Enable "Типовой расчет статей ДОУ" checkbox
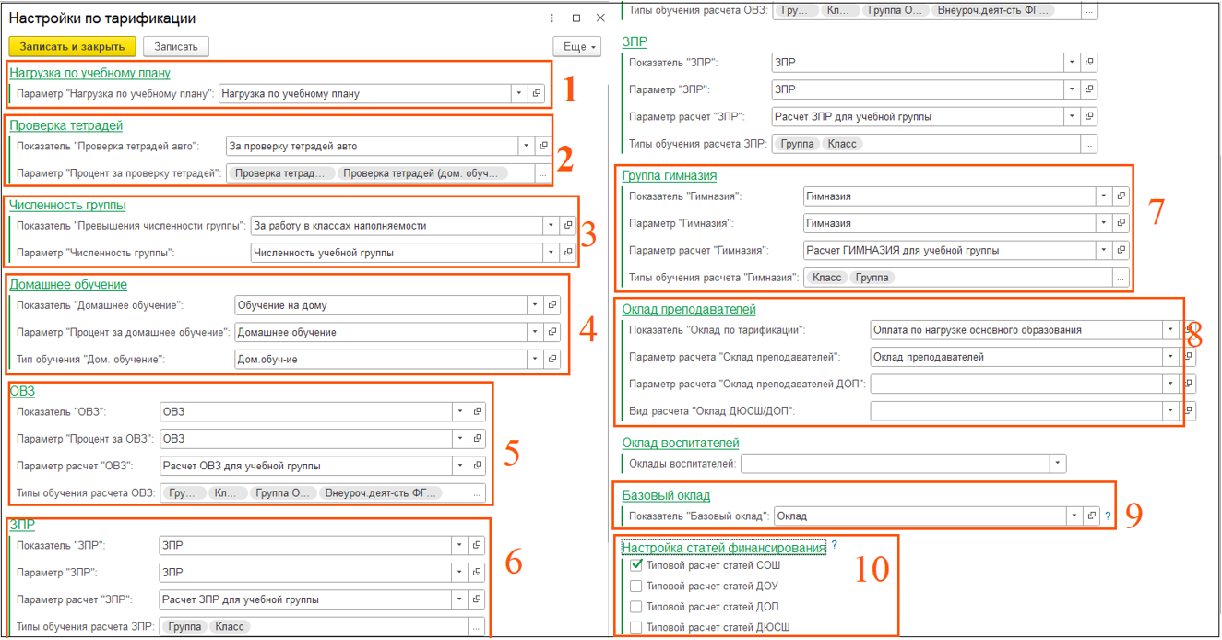 coord(635,586)
